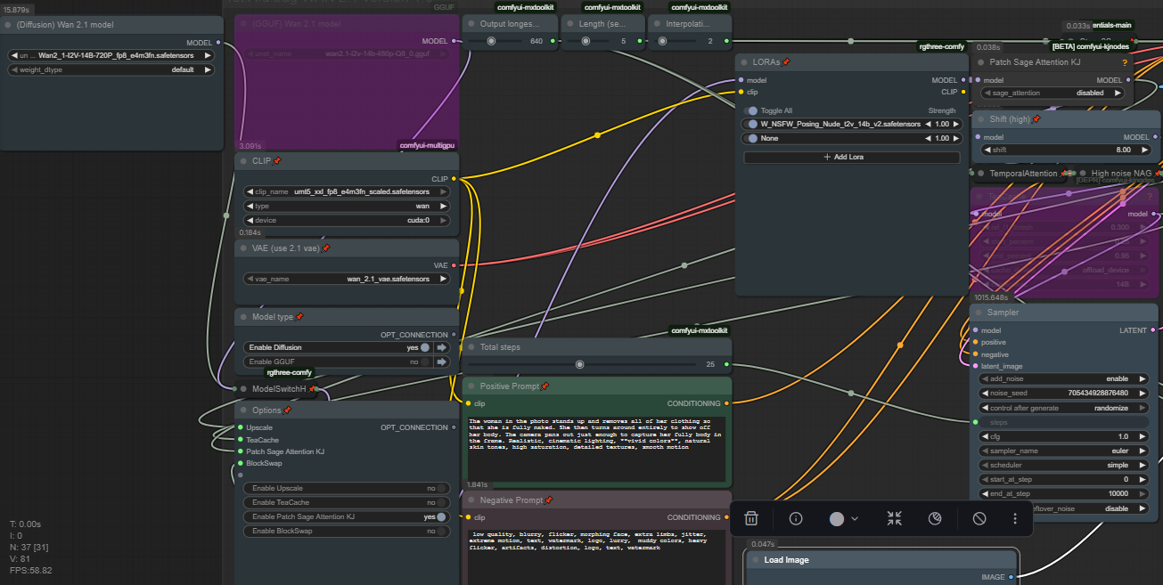Click collapse dot on Total steps node
The height and width of the screenshot is (585, 1163).
471,347
